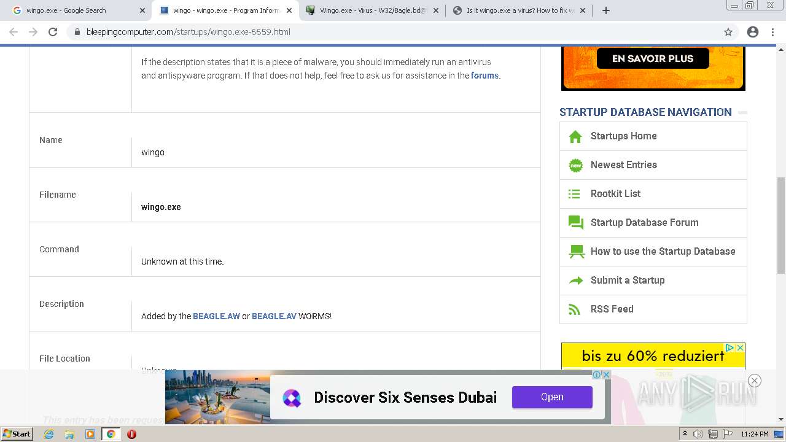Click the Submit a Startup arrow icon

click(x=576, y=281)
